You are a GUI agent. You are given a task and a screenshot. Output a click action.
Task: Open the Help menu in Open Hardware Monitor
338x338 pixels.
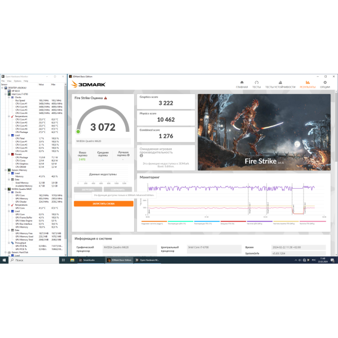26,81
